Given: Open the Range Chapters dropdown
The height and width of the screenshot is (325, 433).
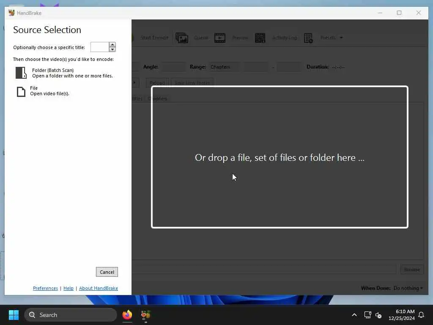Looking at the screenshot, I should [224, 67].
